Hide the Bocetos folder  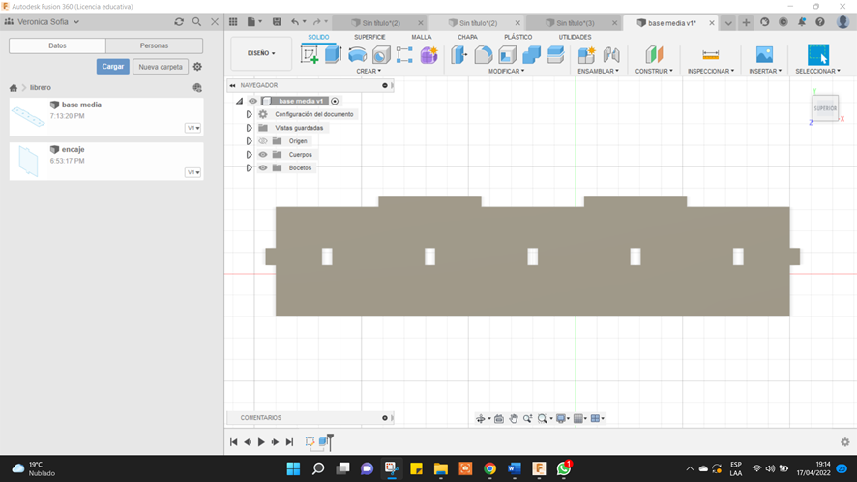[x=263, y=168]
